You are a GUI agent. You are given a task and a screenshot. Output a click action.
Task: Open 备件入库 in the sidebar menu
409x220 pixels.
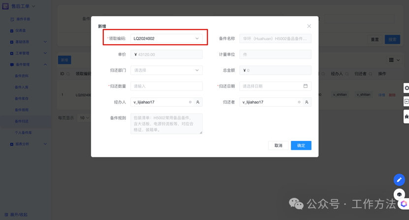click(22, 87)
